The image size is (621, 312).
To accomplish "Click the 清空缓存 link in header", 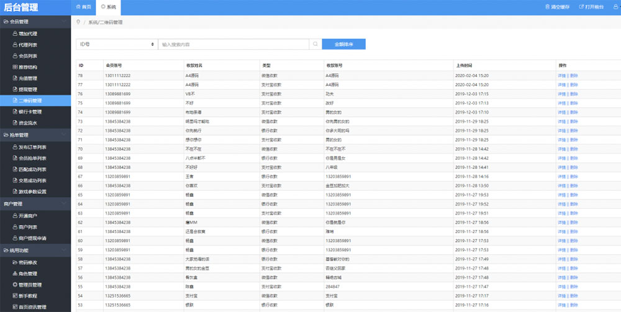I will coord(557,7).
